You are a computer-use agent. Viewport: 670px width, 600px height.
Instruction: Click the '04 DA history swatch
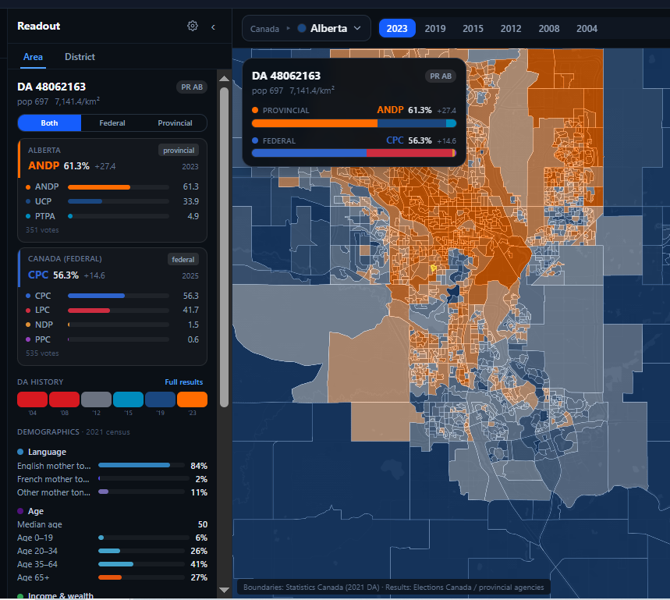coord(33,399)
